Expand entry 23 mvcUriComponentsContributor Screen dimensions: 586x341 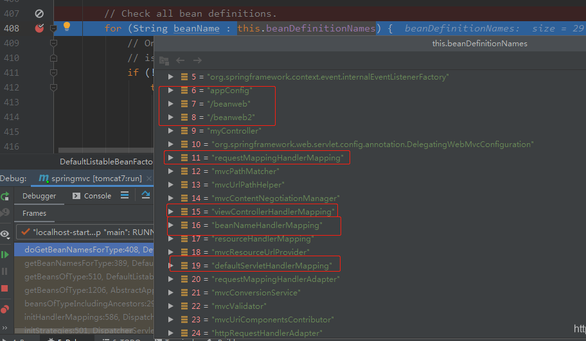point(171,319)
